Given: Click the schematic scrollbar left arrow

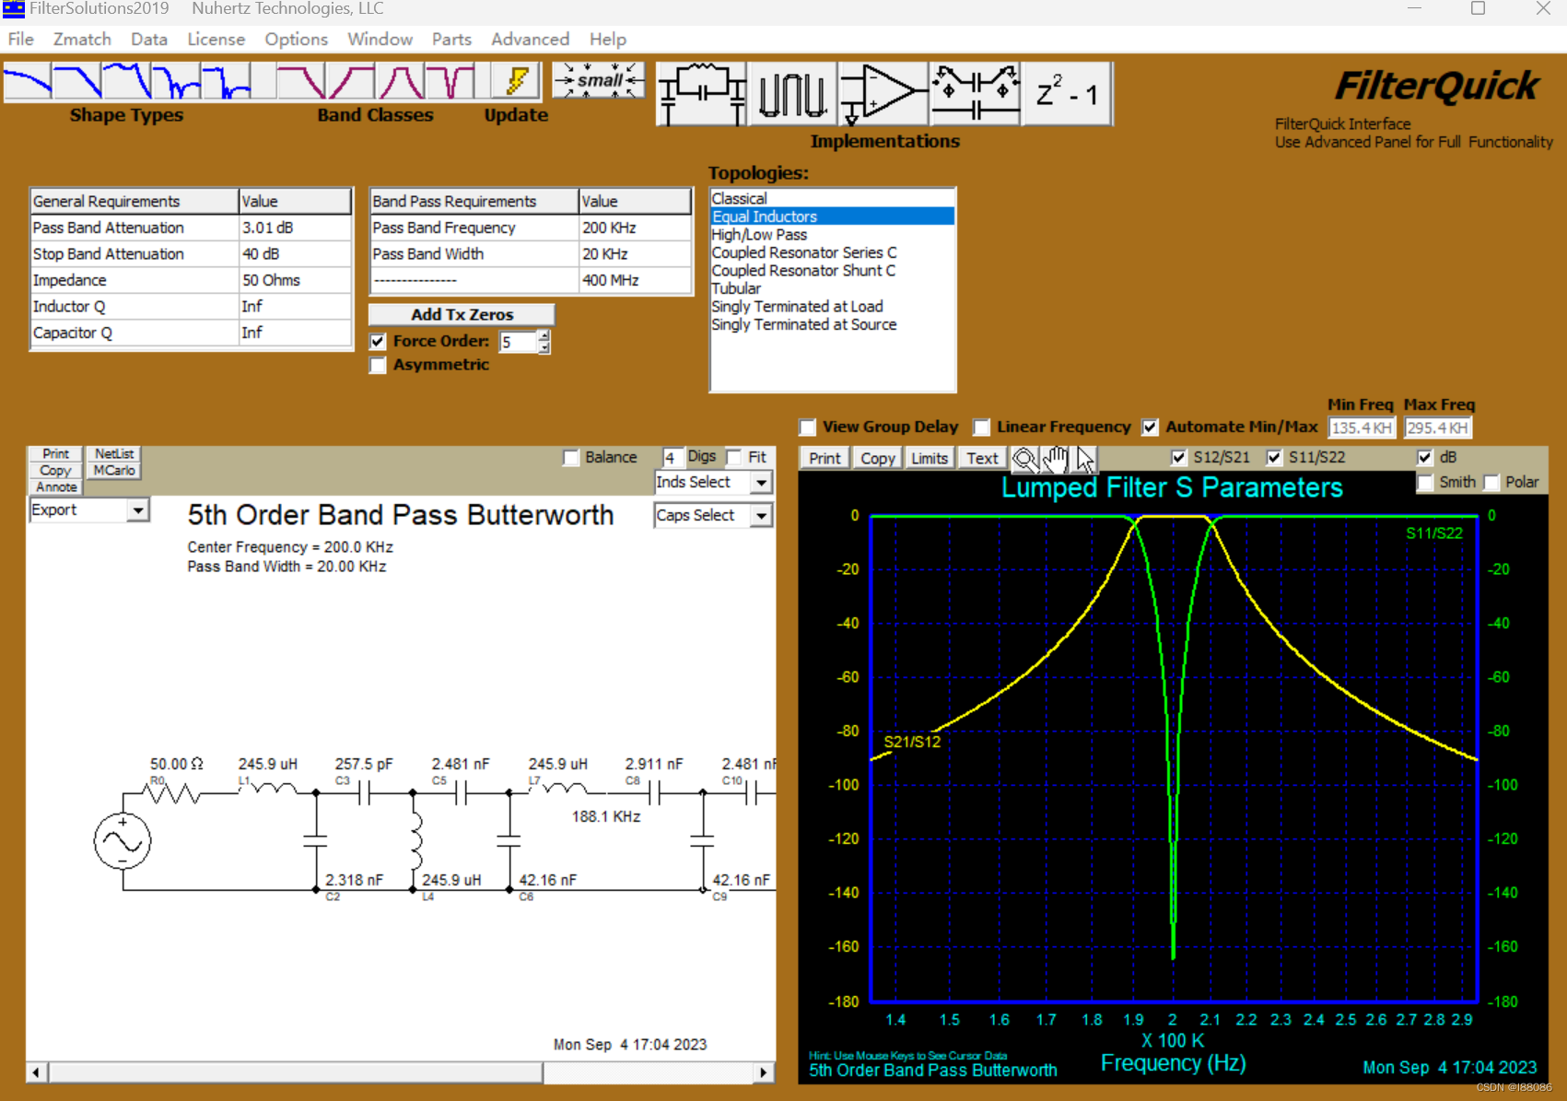Looking at the screenshot, I should point(36,1072).
